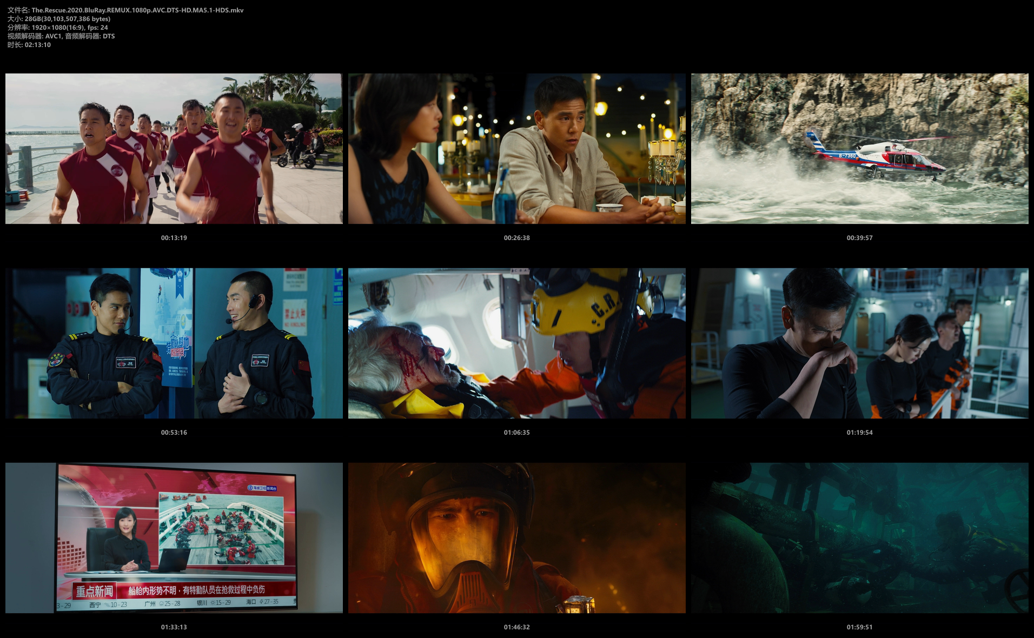Click the 02:13:10 duration line
Viewport: 1034px width, 638px height.
click(29, 45)
